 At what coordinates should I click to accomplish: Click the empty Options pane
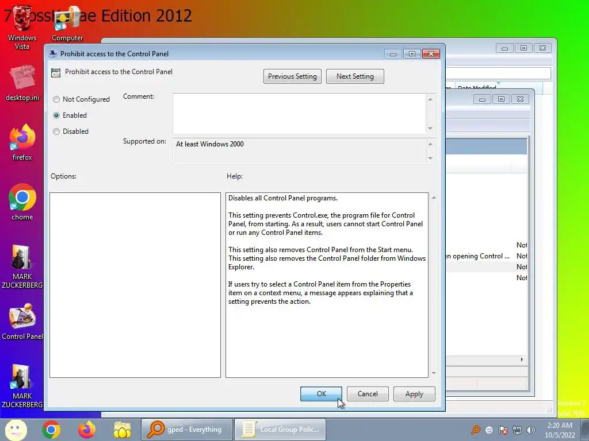(x=135, y=285)
